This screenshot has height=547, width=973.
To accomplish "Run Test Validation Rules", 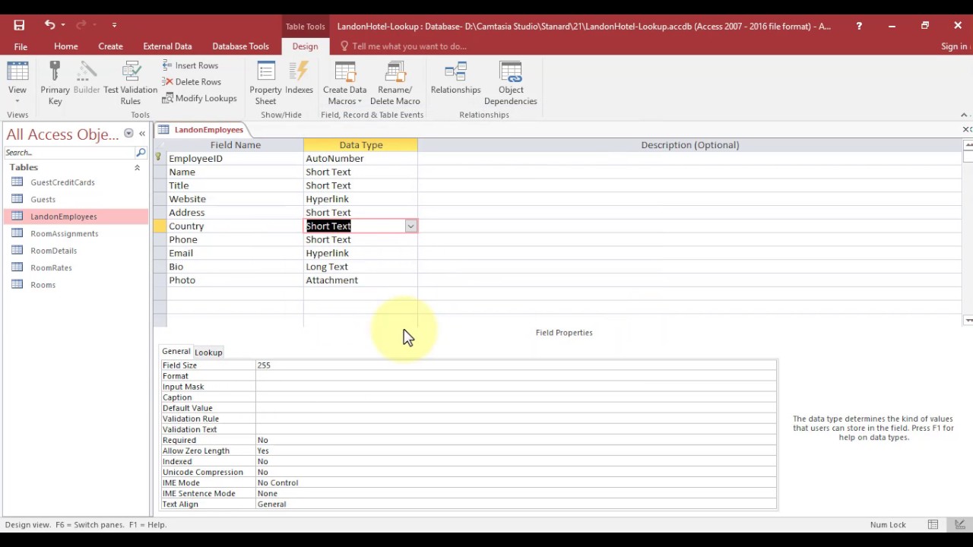I will [x=131, y=84].
